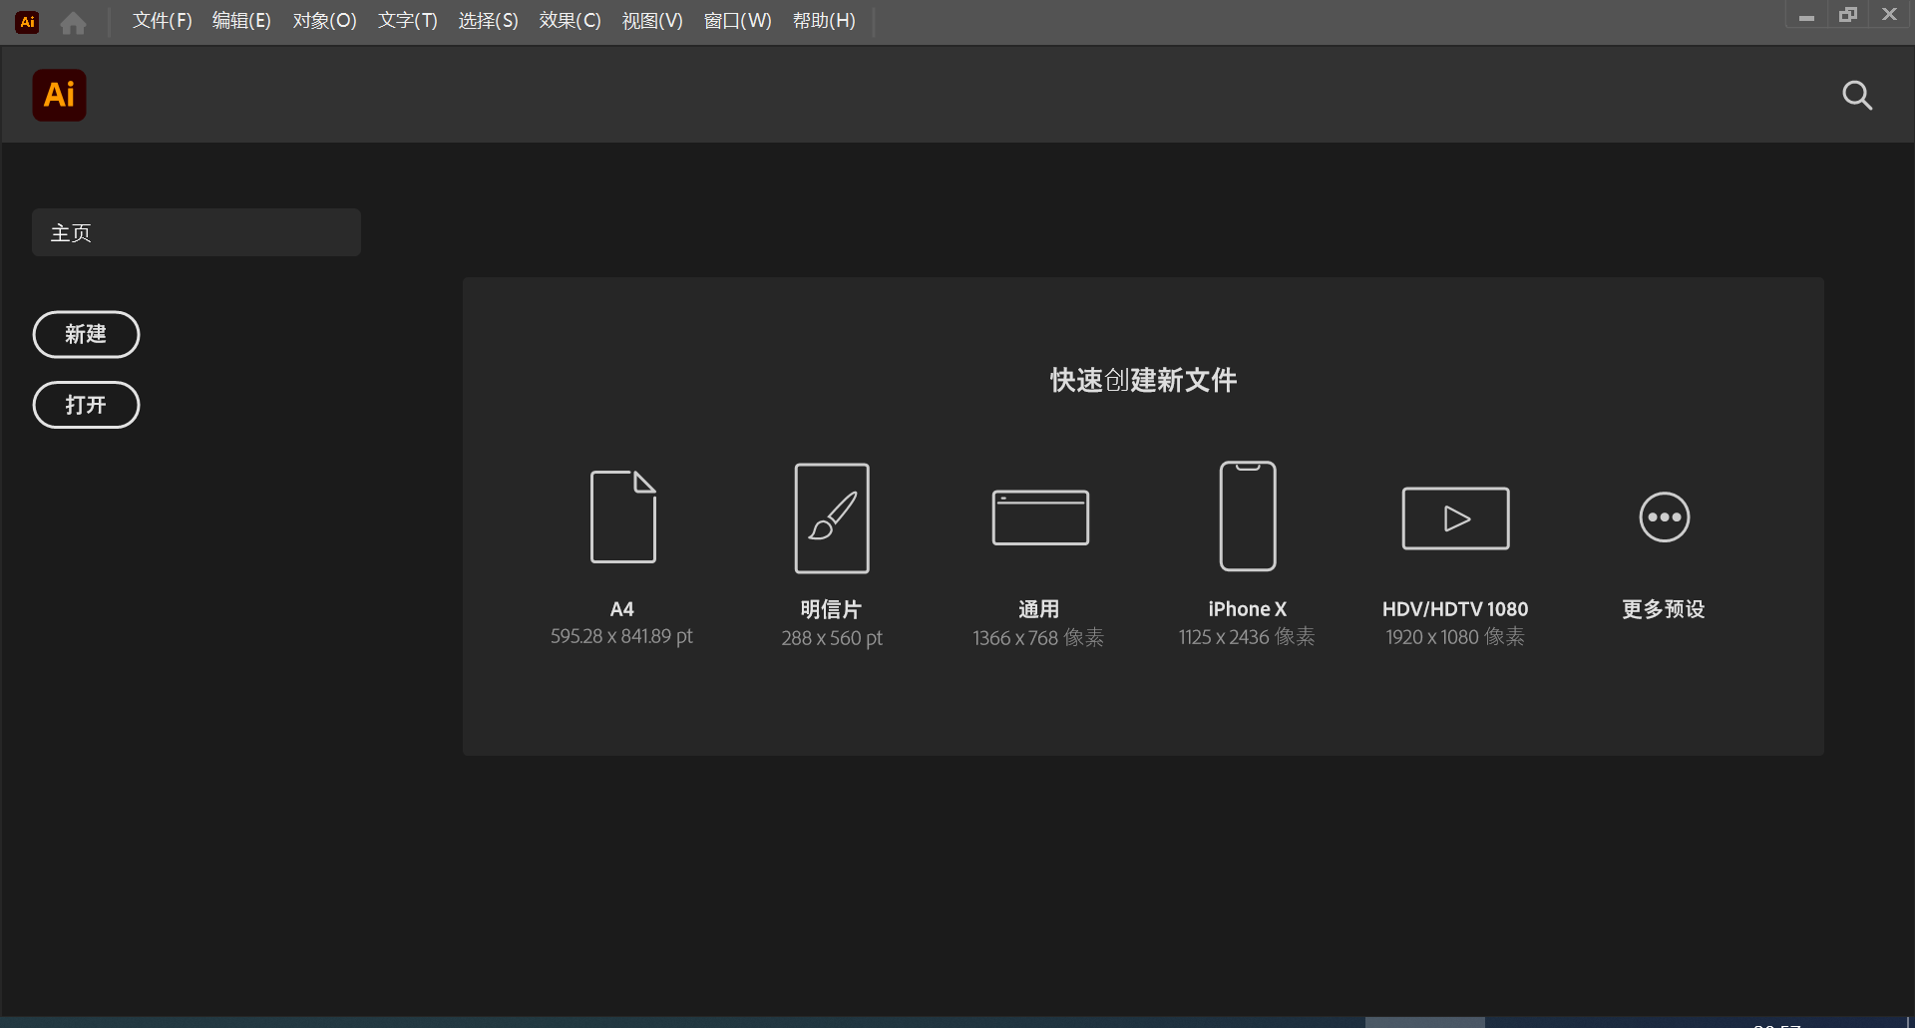
Task: Restore down the Illustrator window
Action: pos(1848,15)
